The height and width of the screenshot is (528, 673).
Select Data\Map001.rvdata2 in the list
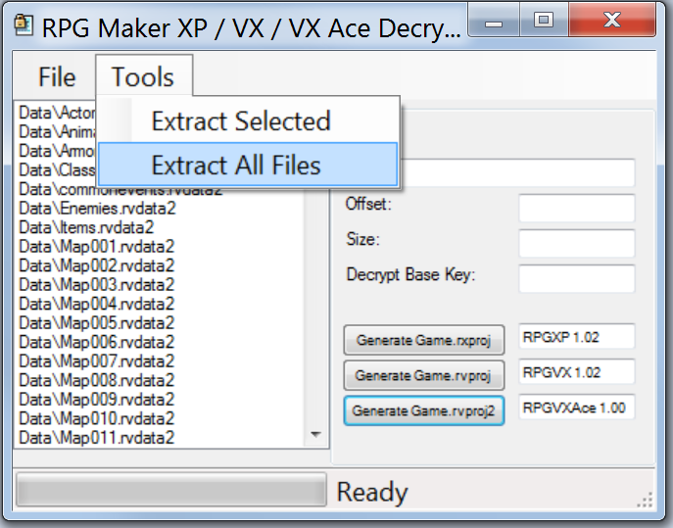(x=97, y=247)
